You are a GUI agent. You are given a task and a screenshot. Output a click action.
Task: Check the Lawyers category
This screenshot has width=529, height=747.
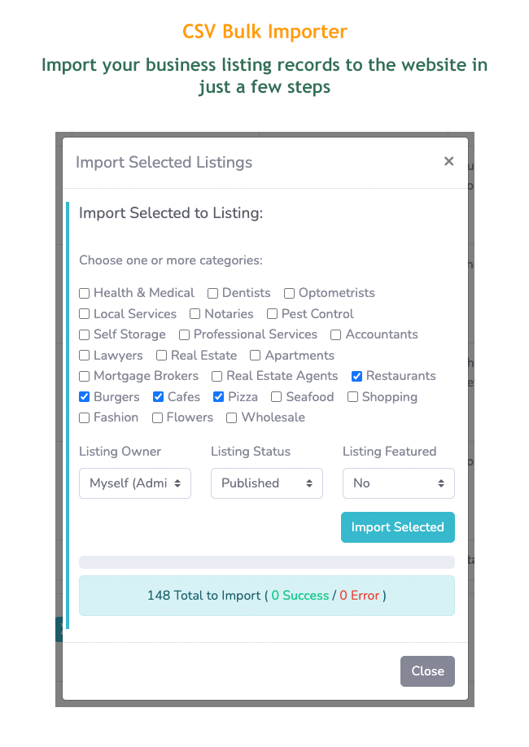click(x=85, y=356)
